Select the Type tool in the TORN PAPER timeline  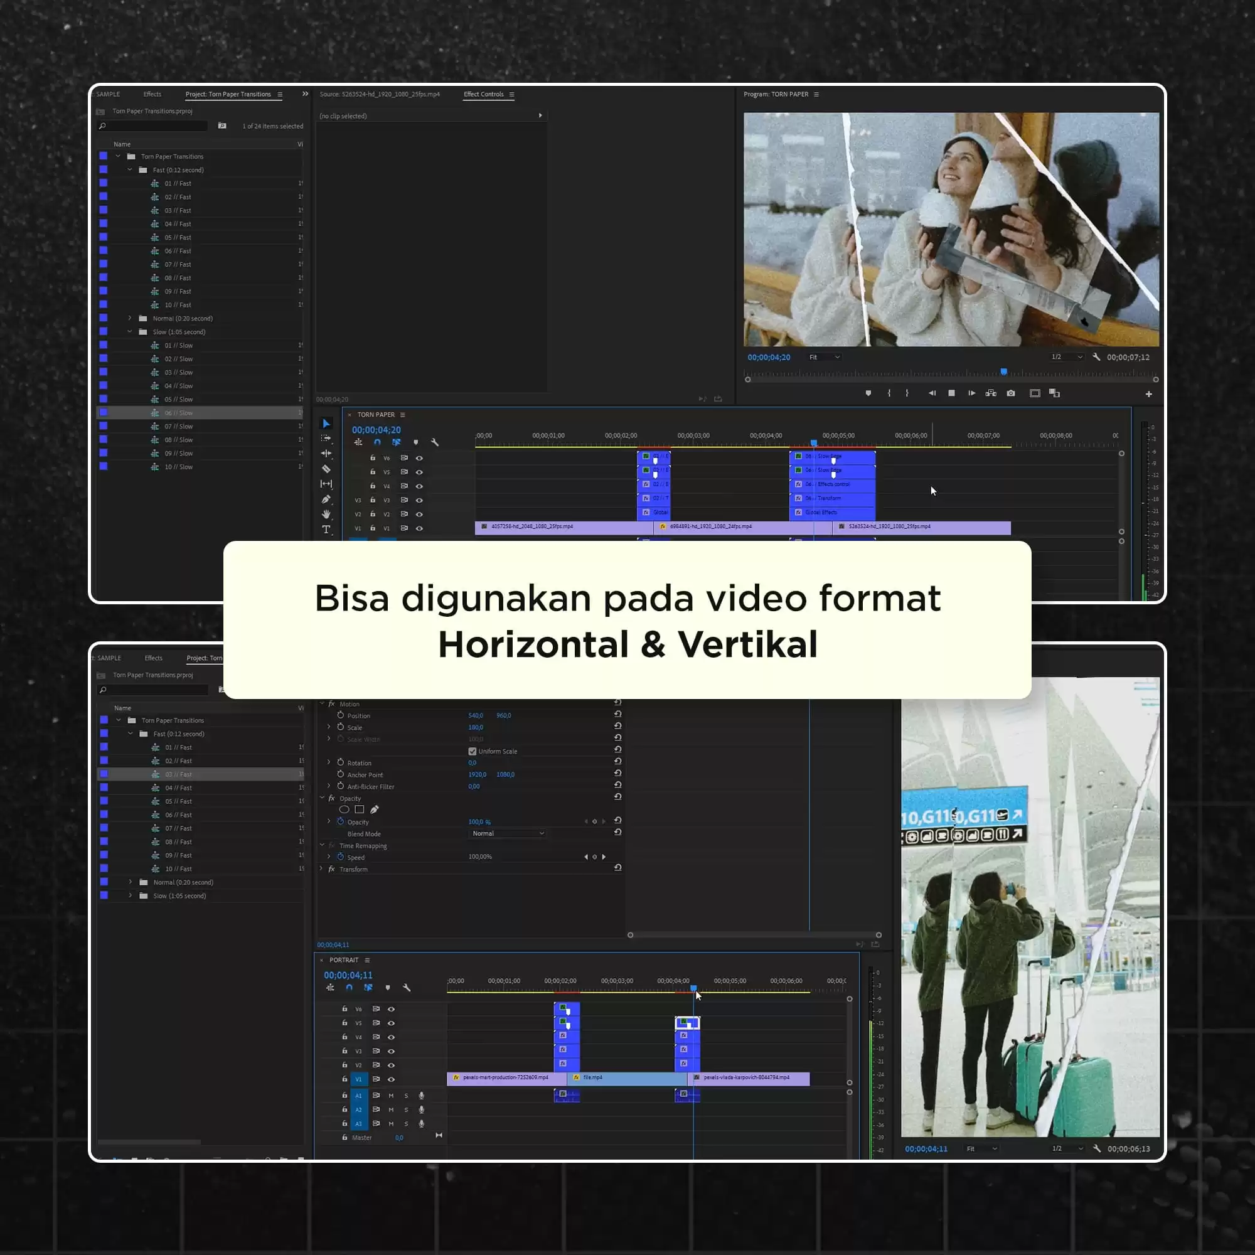tap(326, 530)
